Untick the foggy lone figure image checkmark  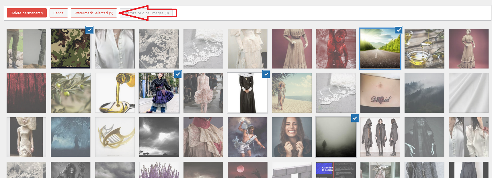pyautogui.click(x=355, y=118)
